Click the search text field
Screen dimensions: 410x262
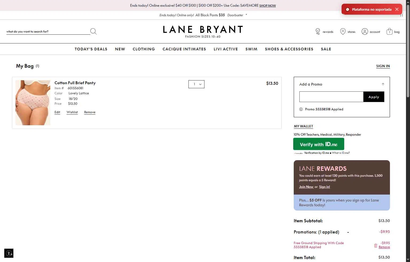pyautogui.click(x=48, y=31)
